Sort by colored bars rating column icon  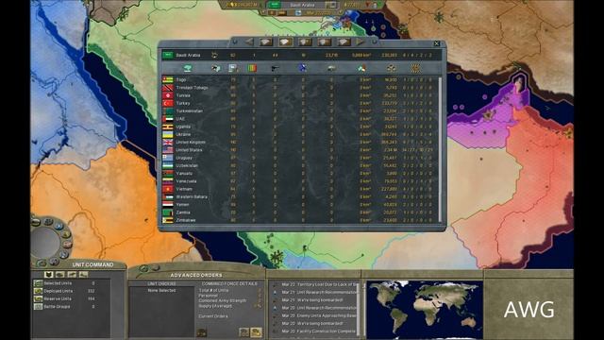coord(252,68)
